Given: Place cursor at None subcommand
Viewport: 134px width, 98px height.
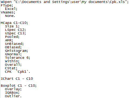Looking at the screenshot, I should coord(10,16).
